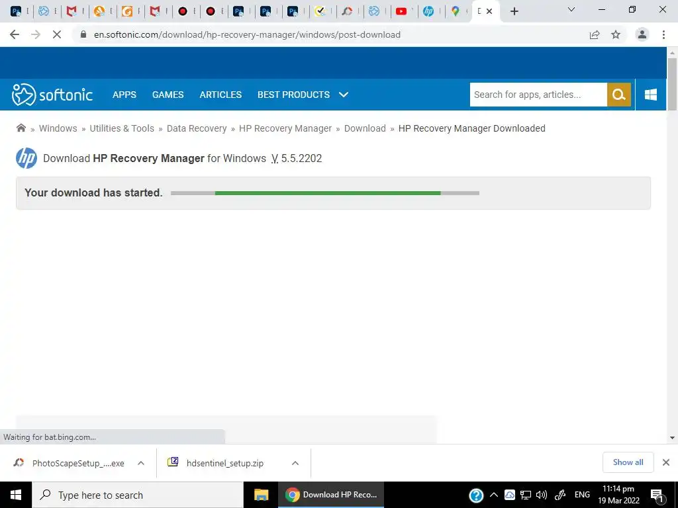
Task: Show hidden system tray icons
Action: 494,495
